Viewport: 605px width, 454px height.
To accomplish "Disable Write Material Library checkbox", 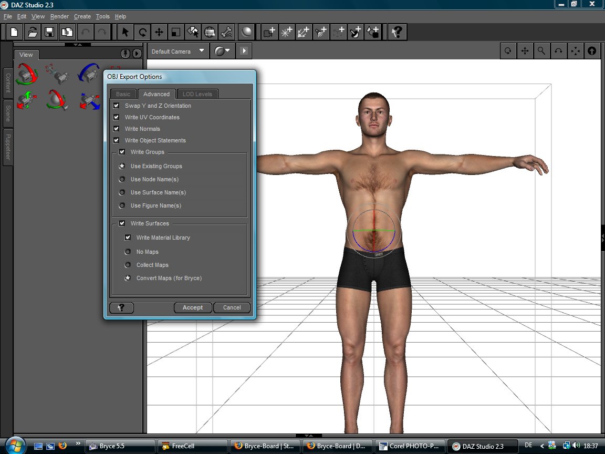I will (128, 238).
